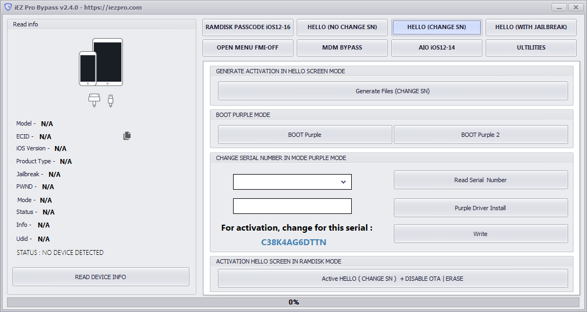The width and height of the screenshot is (587, 312).
Task: Switch to the HELLO (WITH JAILBREAK) tab
Action: tap(531, 27)
